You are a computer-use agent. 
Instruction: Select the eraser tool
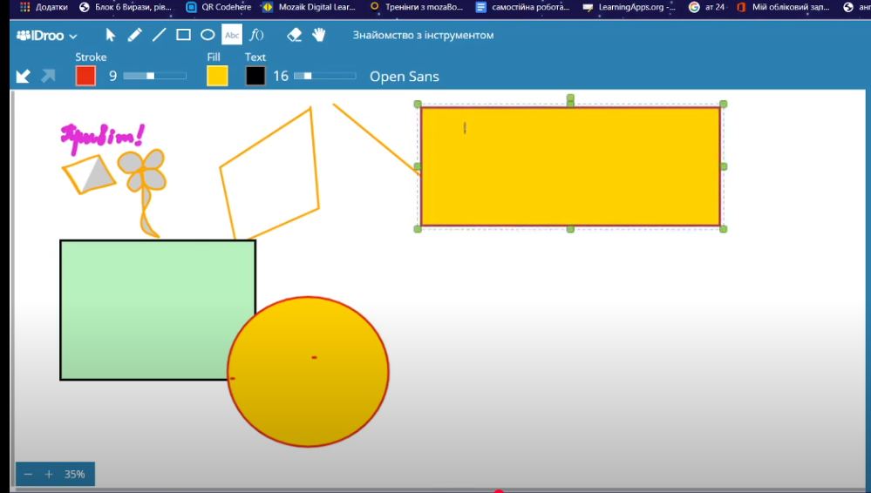click(295, 36)
